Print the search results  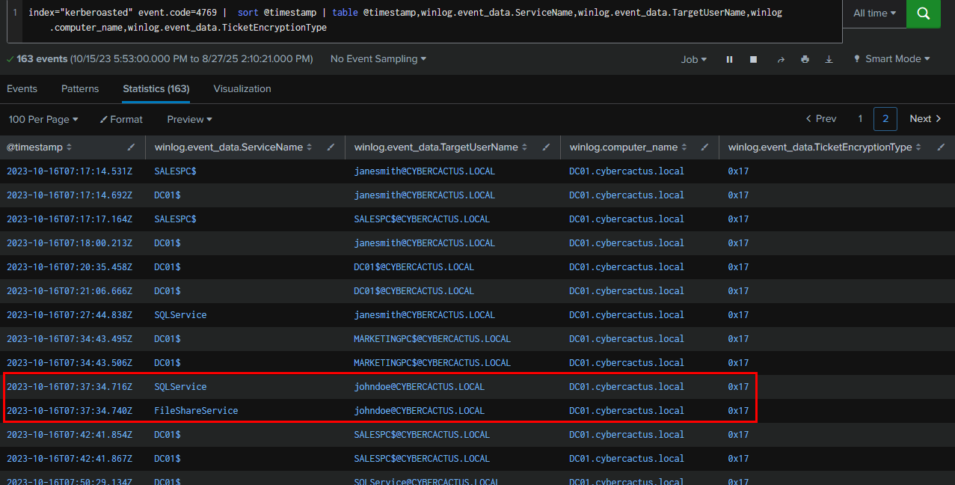pyautogui.click(x=805, y=59)
